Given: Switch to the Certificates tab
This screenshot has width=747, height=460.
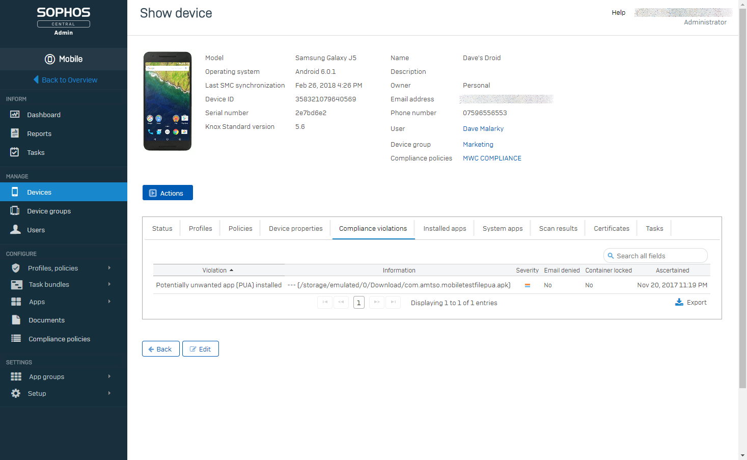Looking at the screenshot, I should click(612, 228).
